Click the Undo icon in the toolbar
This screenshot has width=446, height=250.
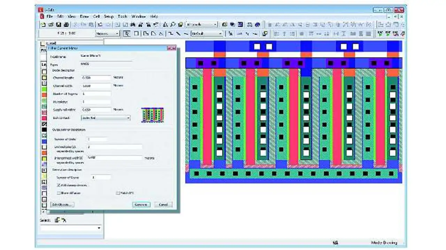pyautogui.click(x=100, y=25)
